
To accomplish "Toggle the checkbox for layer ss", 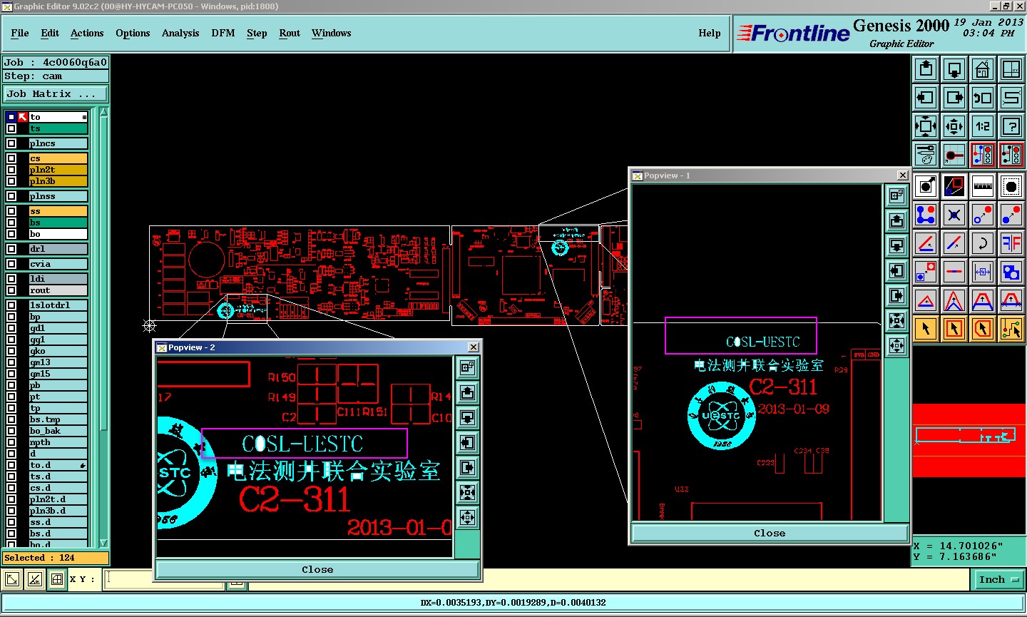I will pyautogui.click(x=11, y=211).
